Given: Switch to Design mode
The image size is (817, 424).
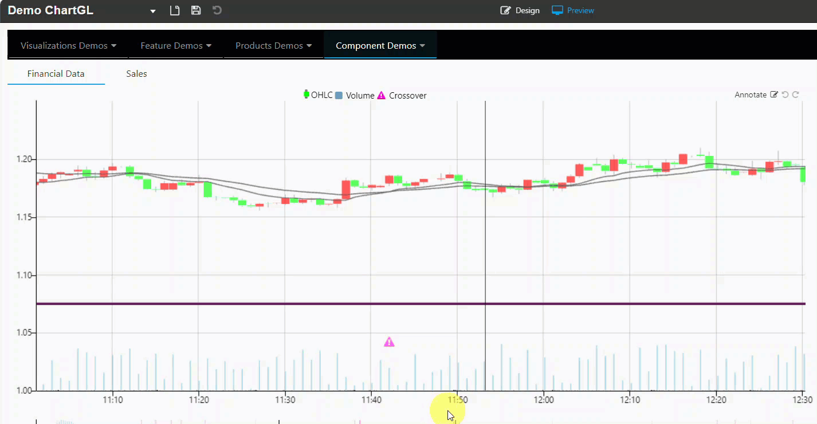Looking at the screenshot, I should (x=520, y=10).
